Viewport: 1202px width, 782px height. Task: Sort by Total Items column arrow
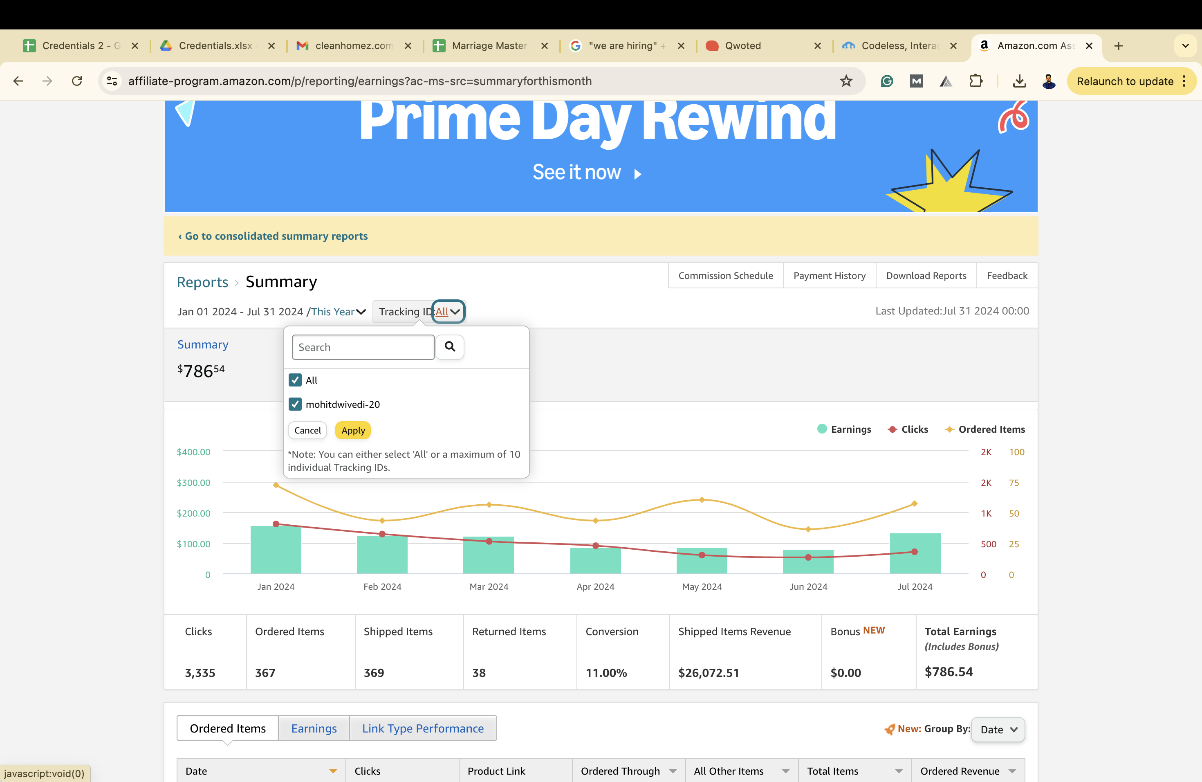pos(899,771)
